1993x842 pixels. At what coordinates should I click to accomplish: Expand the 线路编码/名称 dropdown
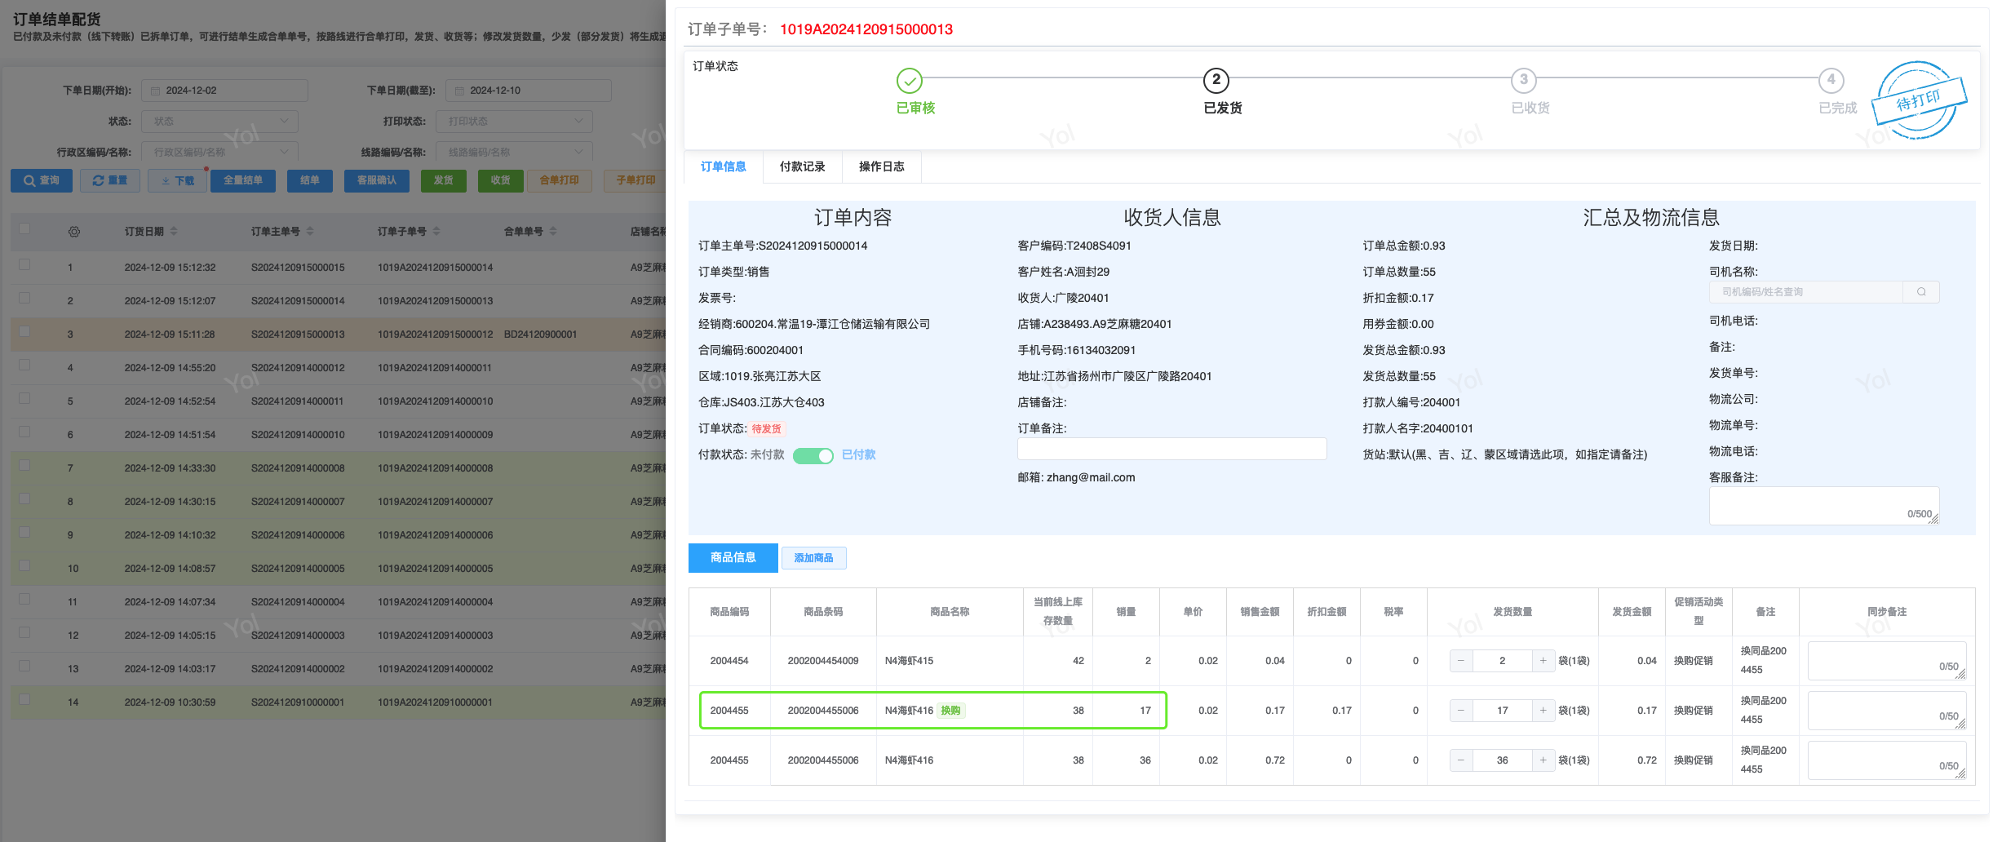(x=514, y=153)
